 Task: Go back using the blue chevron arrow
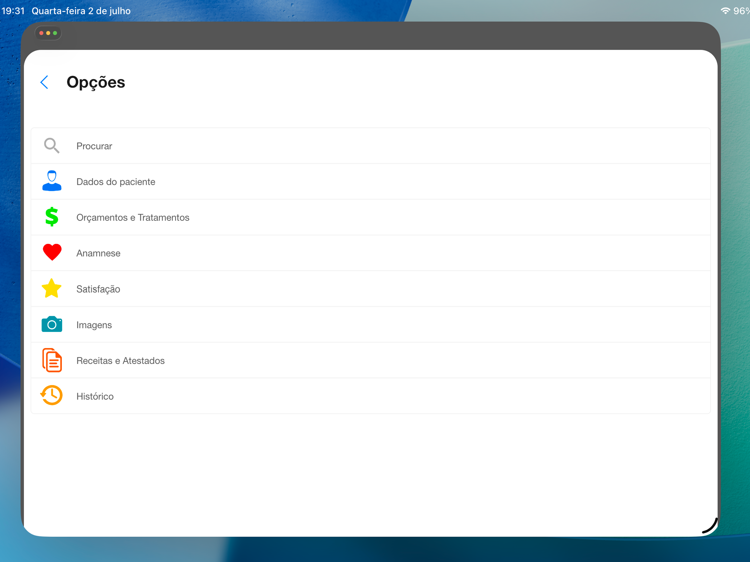(44, 82)
